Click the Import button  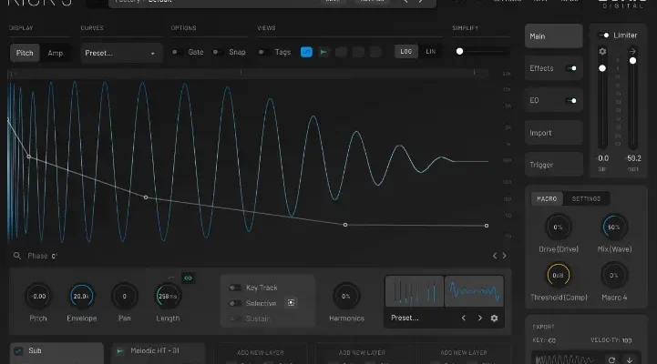(554, 133)
